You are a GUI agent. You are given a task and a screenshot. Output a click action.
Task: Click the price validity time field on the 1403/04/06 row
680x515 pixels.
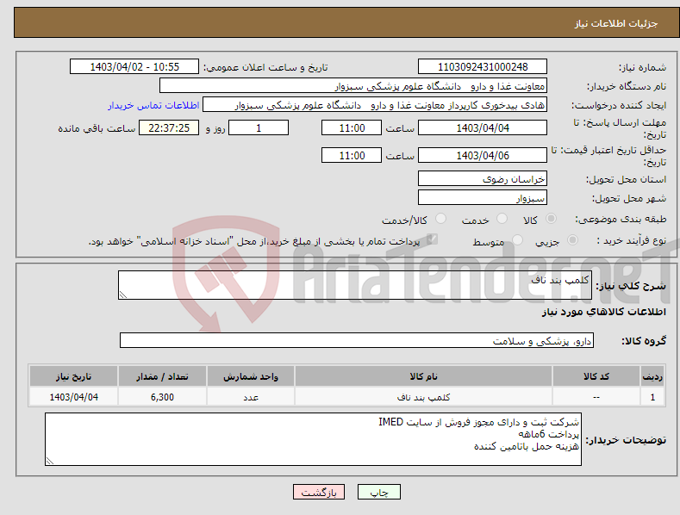(x=352, y=155)
